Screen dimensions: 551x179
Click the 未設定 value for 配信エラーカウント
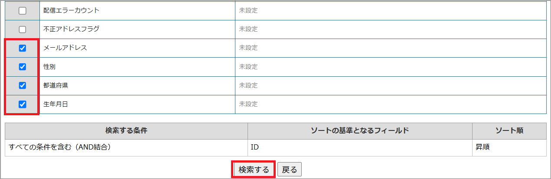(x=248, y=10)
